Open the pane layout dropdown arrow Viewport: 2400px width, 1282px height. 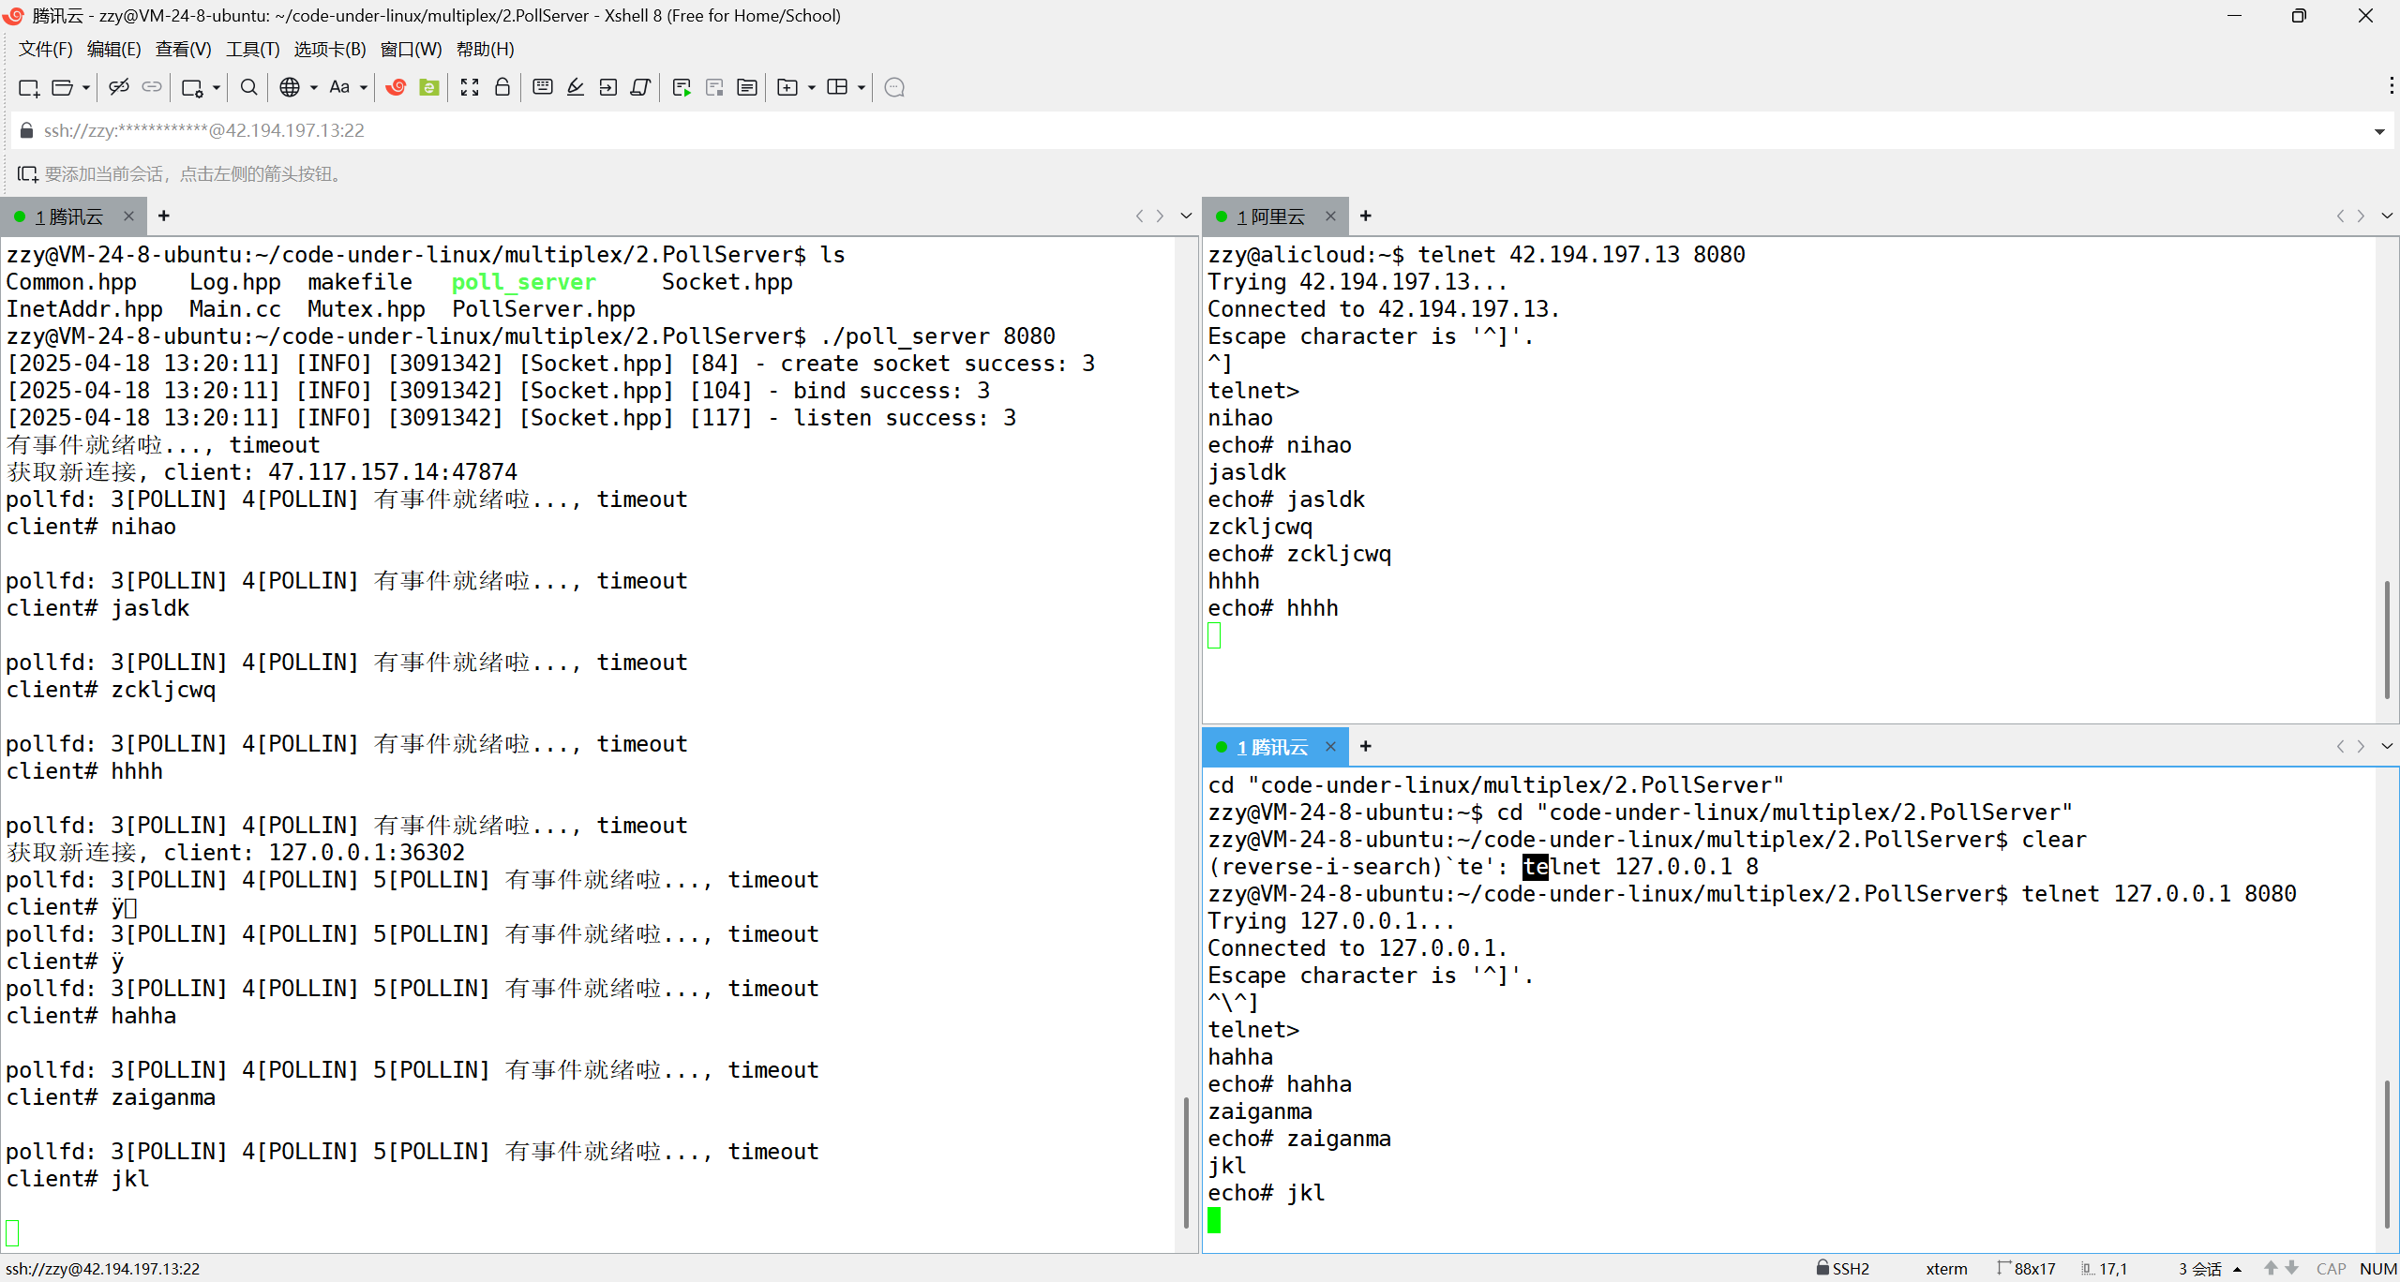tap(861, 87)
